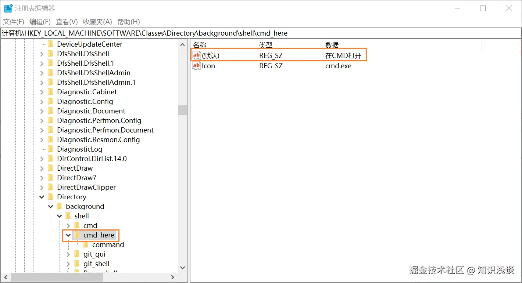Expand the Diagnostic.Cabinet key

(x=42, y=92)
